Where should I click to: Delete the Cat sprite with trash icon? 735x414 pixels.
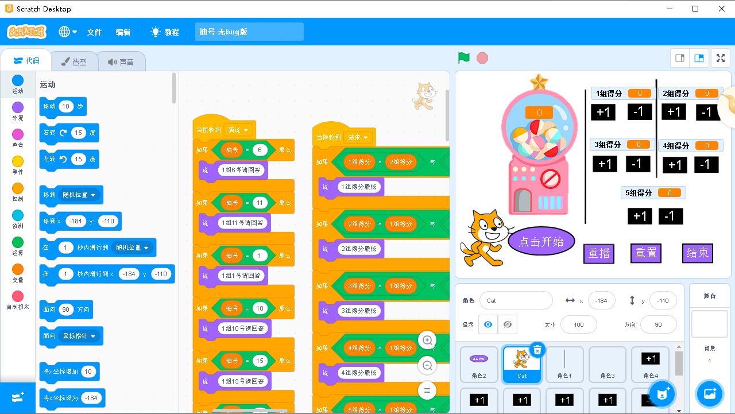pos(537,350)
